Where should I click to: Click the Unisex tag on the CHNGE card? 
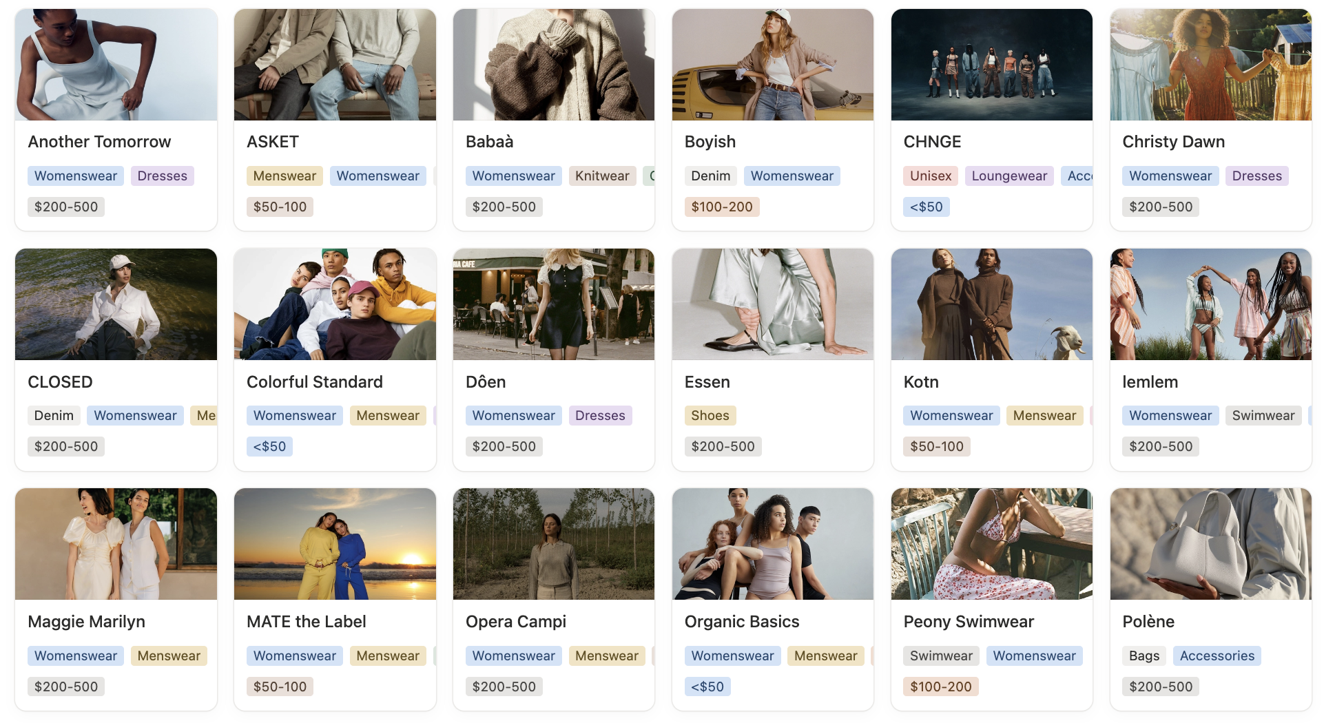pyautogui.click(x=930, y=176)
